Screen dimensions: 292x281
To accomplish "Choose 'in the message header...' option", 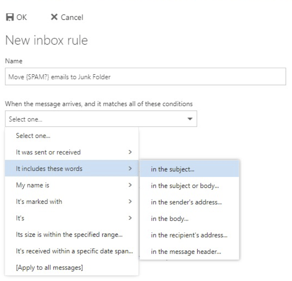I will tap(186, 252).
